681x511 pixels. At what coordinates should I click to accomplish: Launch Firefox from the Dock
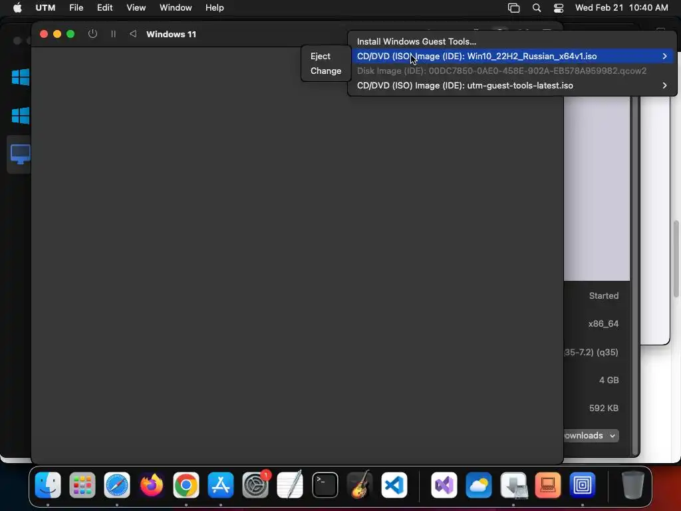pyautogui.click(x=152, y=485)
